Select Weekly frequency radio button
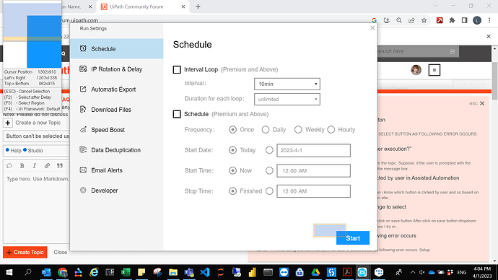This screenshot has height=280, width=498. 298,129
